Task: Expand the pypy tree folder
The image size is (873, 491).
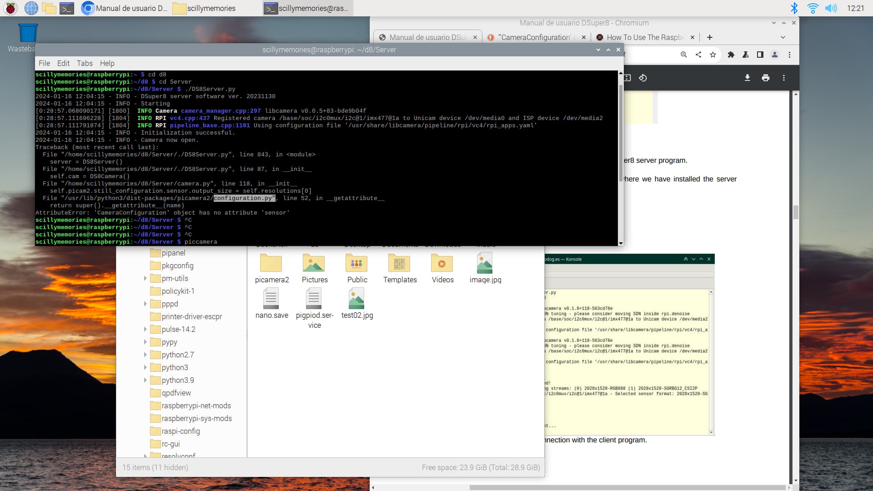Action: click(x=145, y=342)
